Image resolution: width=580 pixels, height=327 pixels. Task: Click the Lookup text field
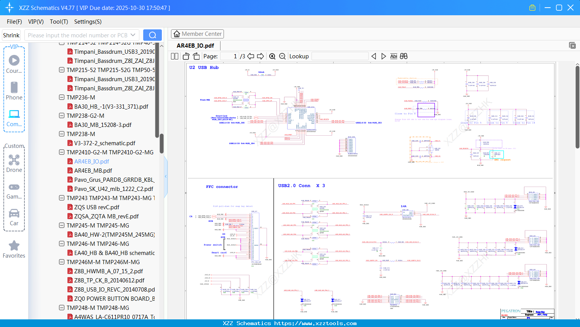[x=340, y=56]
